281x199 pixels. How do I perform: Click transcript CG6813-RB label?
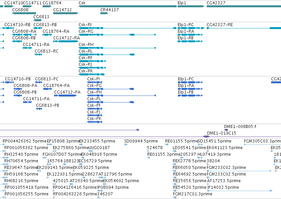45,25
